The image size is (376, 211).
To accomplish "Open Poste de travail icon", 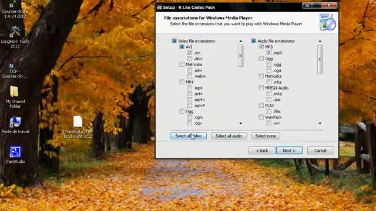I will click(x=15, y=125).
